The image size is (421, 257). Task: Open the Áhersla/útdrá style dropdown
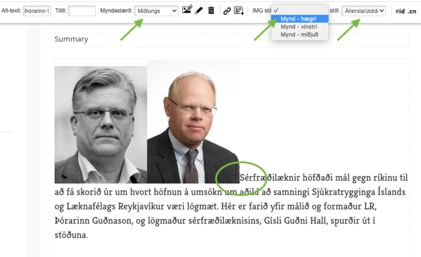[x=363, y=11]
